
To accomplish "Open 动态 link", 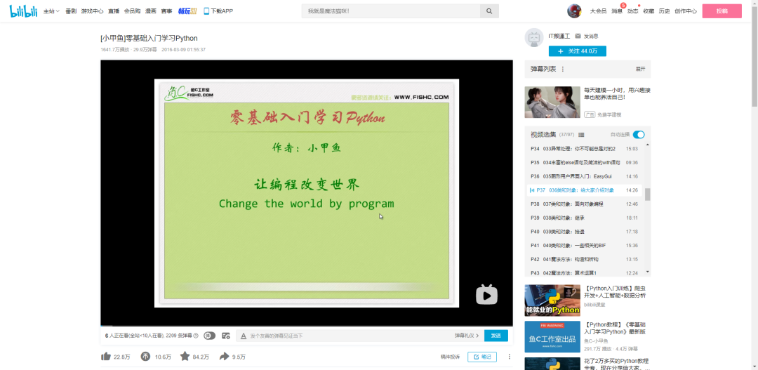I will (632, 11).
